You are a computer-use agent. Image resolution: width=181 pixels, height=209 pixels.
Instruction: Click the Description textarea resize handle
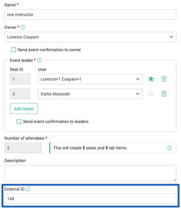click(175, 180)
